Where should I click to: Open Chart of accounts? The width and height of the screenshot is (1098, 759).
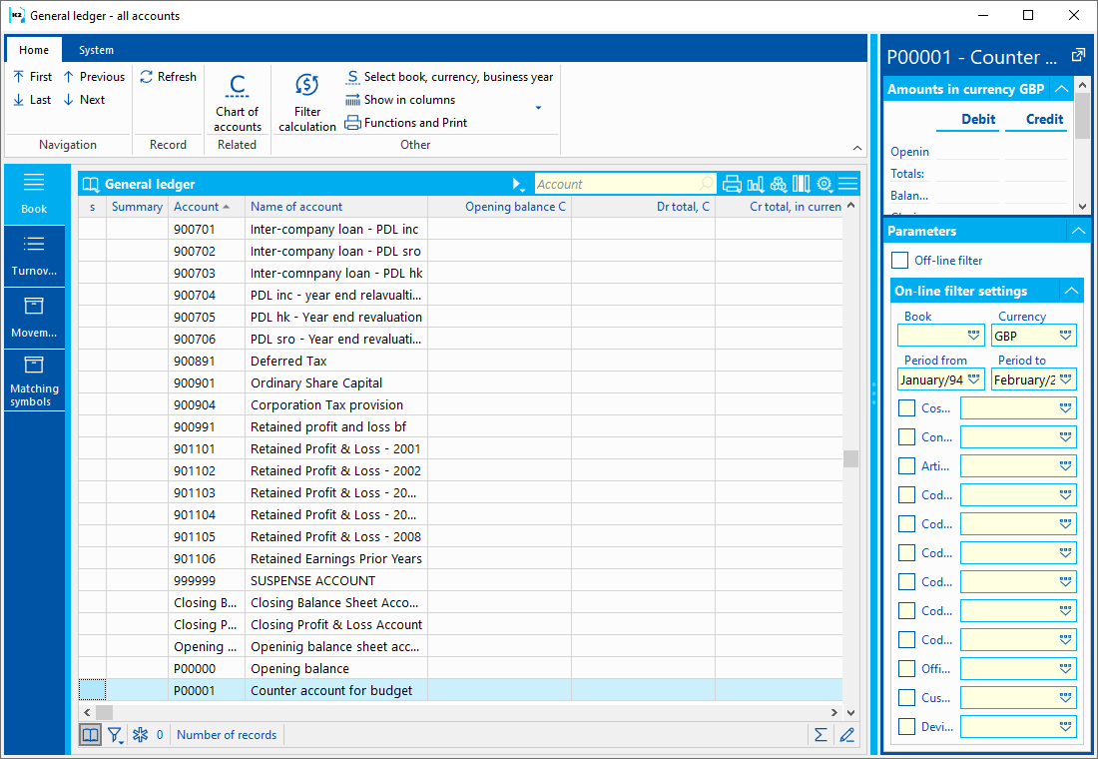238,102
